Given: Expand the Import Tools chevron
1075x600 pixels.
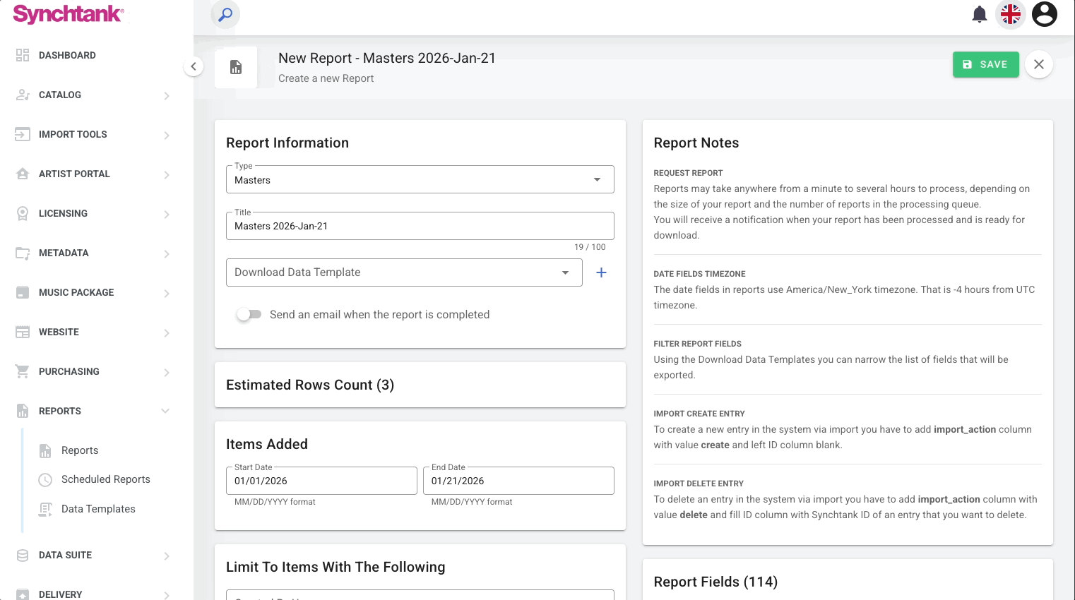Looking at the screenshot, I should [x=167, y=135].
